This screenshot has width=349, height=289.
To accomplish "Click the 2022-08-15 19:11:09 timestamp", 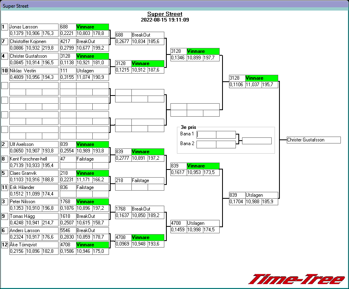I will (x=164, y=20).
